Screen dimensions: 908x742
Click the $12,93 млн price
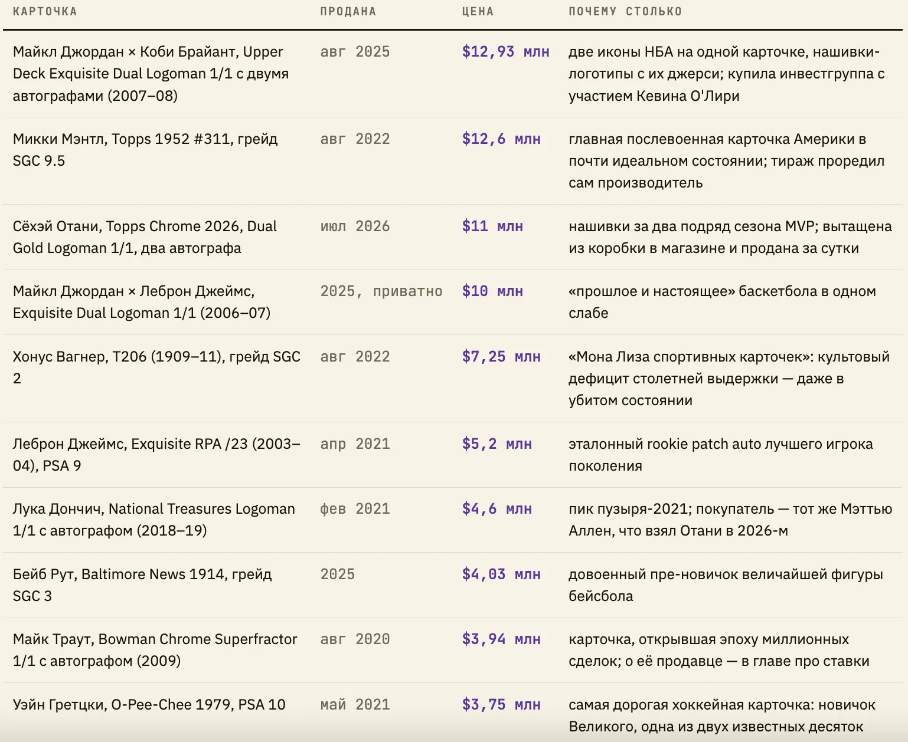coord(506,52)
